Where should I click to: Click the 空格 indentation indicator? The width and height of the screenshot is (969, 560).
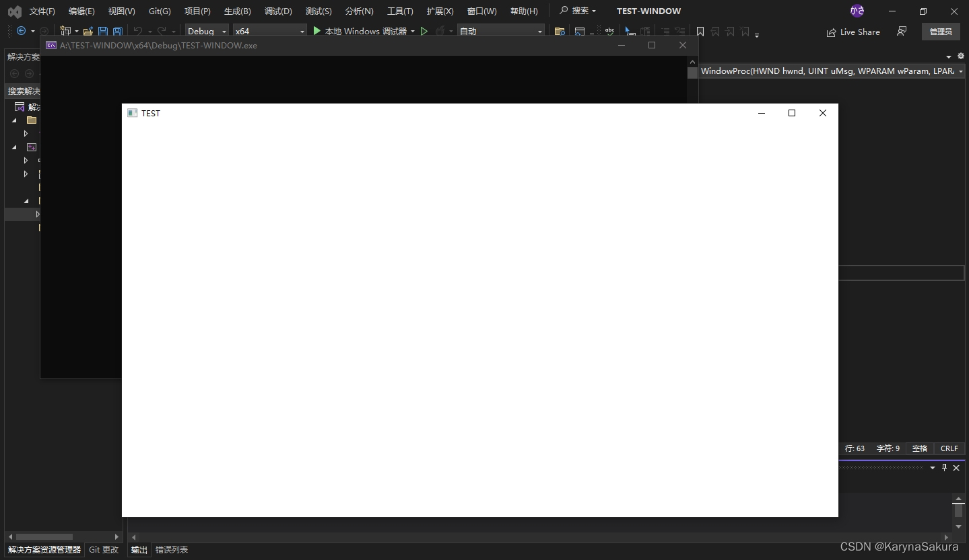(x=920, y=448)
